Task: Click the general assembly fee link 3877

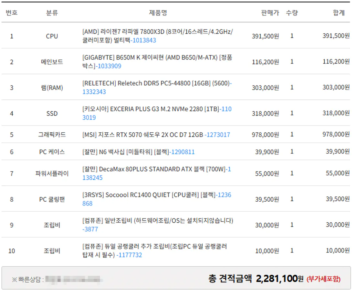Action: pos(90,229)
